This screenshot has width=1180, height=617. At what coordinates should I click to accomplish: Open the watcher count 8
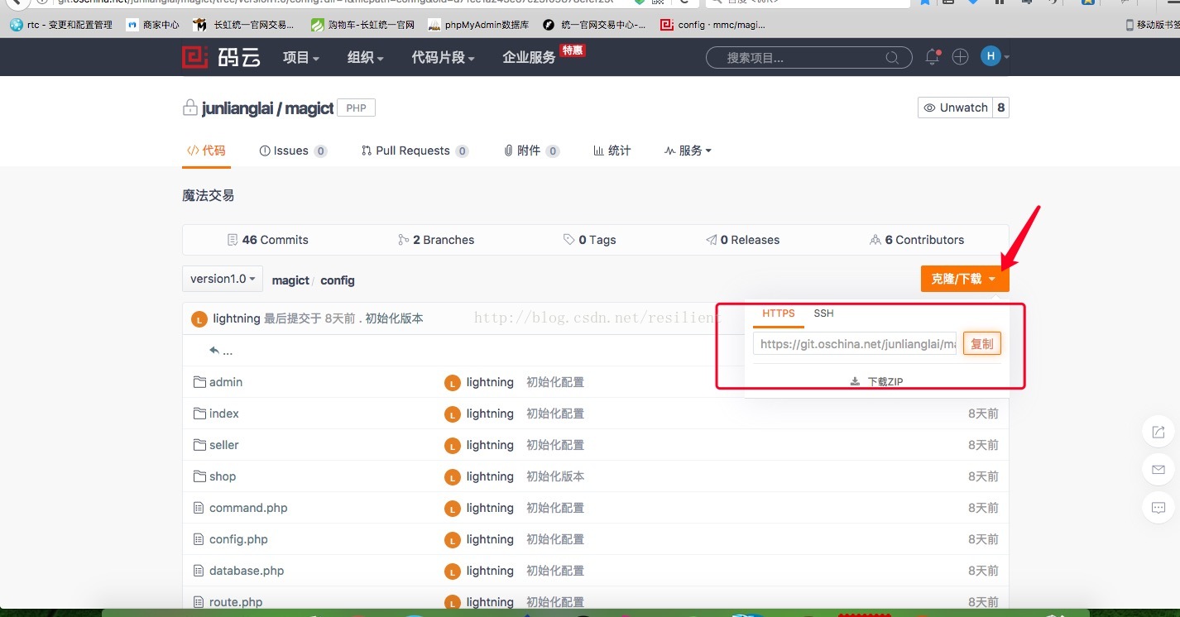1001,108
